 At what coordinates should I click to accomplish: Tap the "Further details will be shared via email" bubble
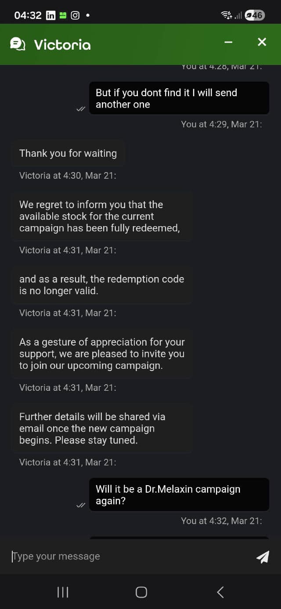(101, 428)
